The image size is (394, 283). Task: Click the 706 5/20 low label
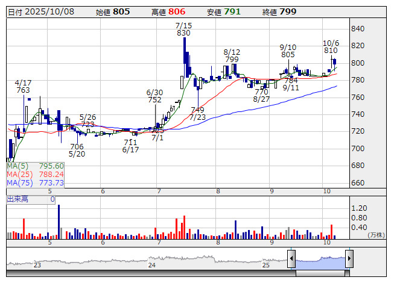click(77, 150)
